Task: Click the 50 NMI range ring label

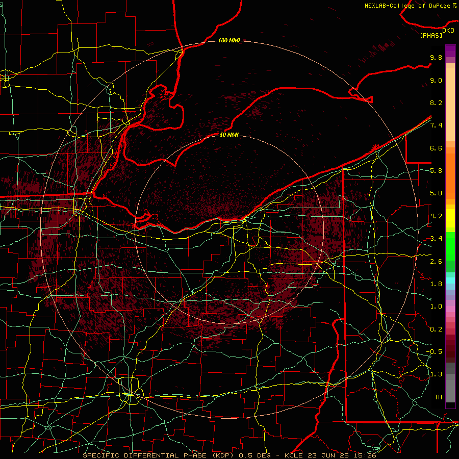Action: (229, 135)
